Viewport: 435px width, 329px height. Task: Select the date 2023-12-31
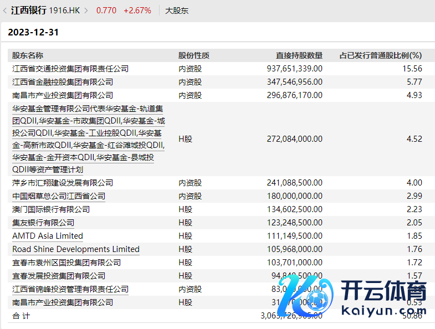pos(33,32)
